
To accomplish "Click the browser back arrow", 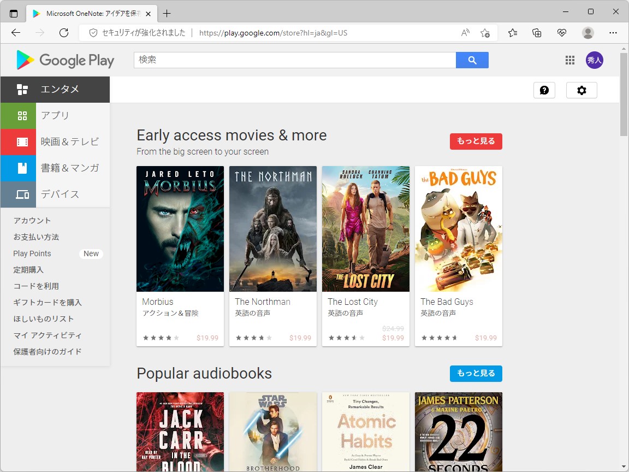I will (x=16, y=33).
